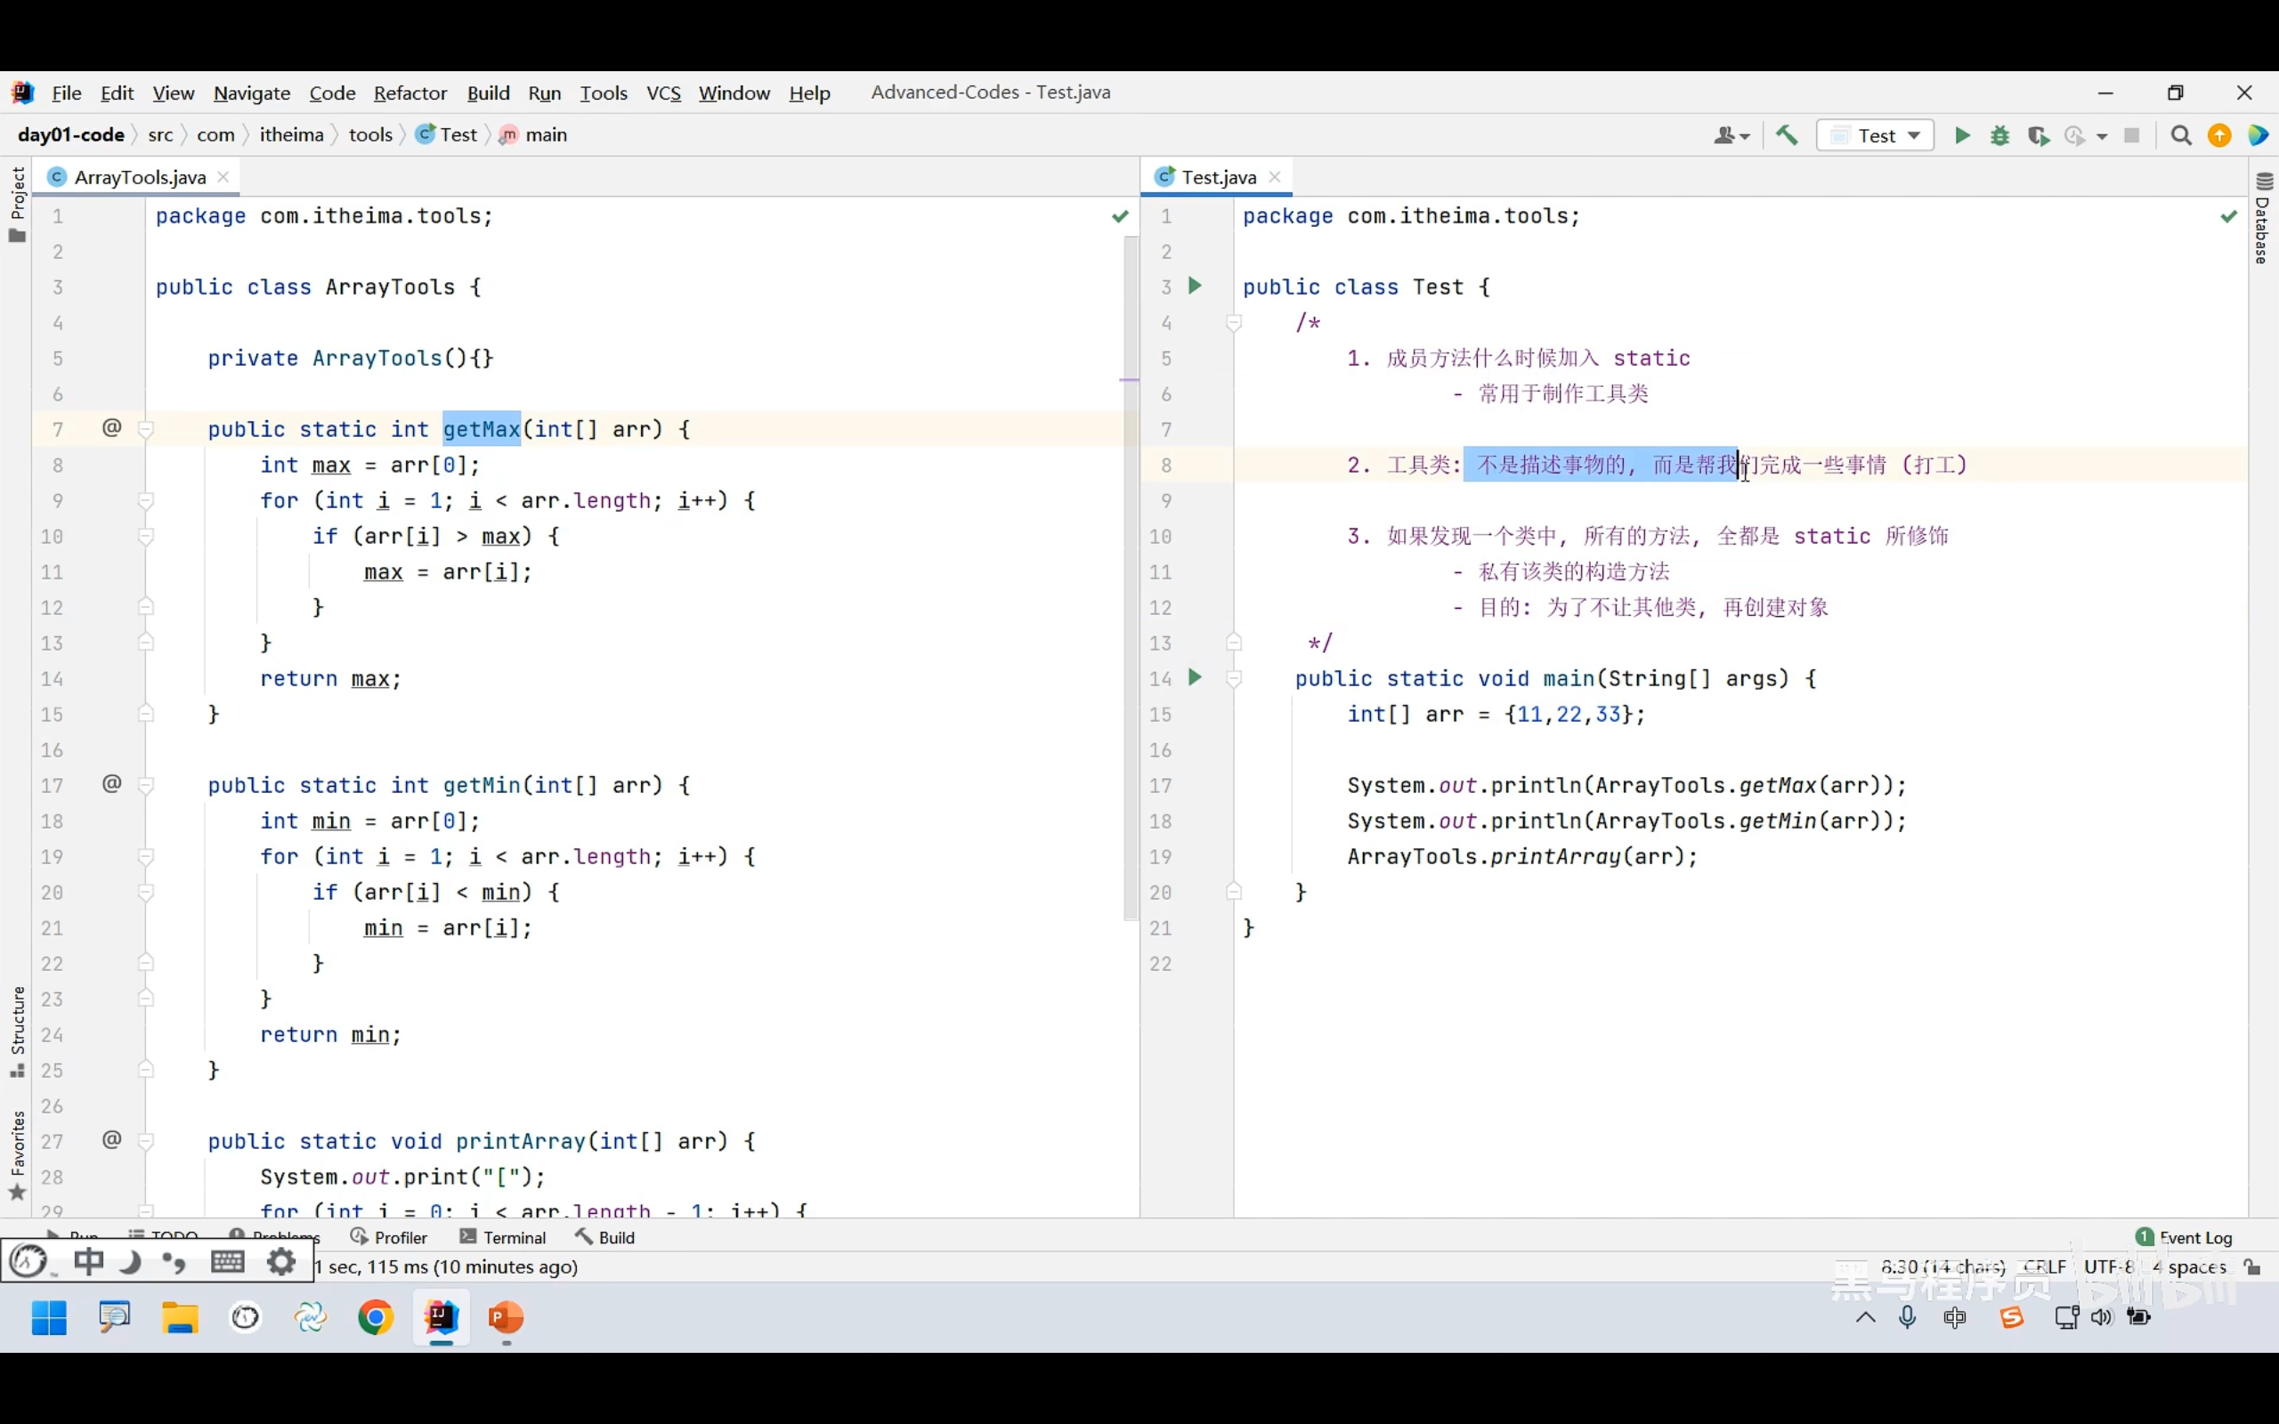Run with Coverage shield icon
Image resolution: width=2279 pixels, height=1424 pixels.
(2038, 135)
